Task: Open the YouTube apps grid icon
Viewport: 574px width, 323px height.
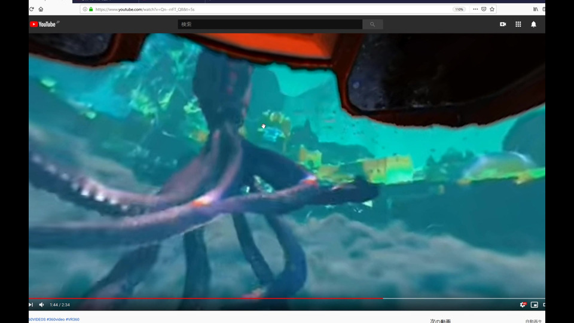Action: click(518, 24)
